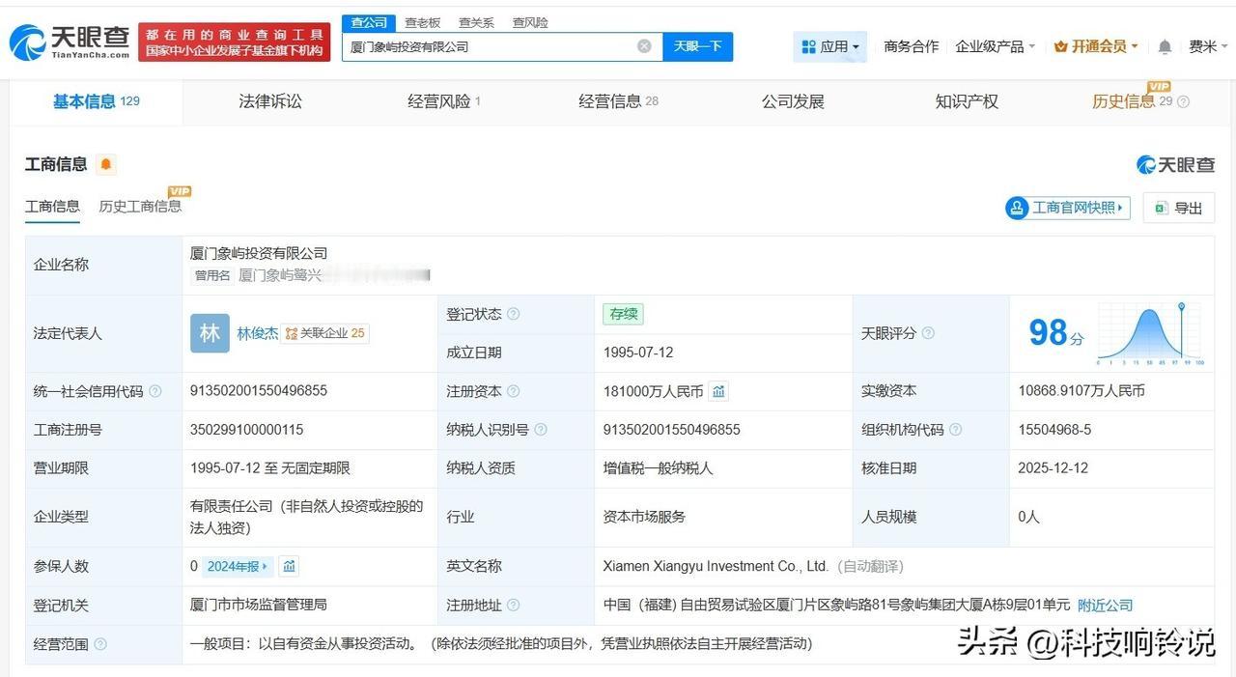This screenshot has width=1236, height=677.
Task: Click the 10868.9107万人民币 paid-in capital
Action: coord(1081,391)
